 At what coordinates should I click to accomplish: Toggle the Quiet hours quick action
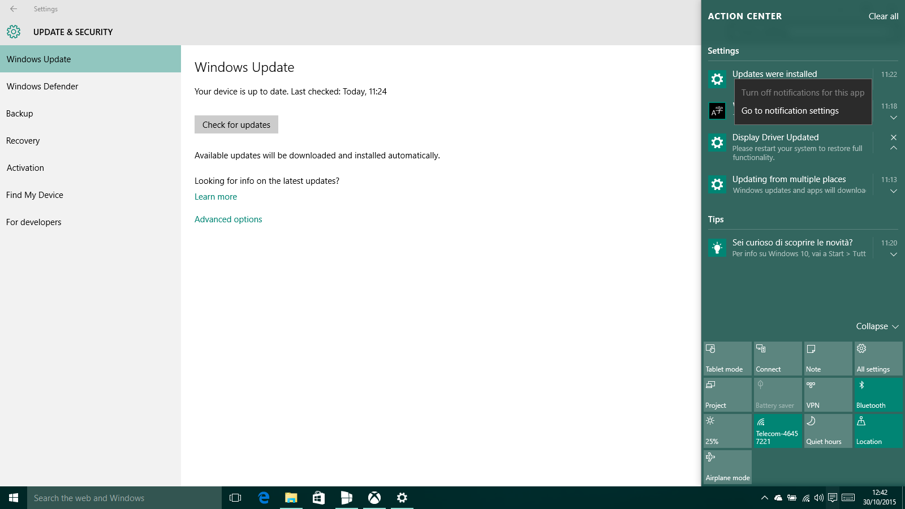pyautogui.click(x=828, y=431)
